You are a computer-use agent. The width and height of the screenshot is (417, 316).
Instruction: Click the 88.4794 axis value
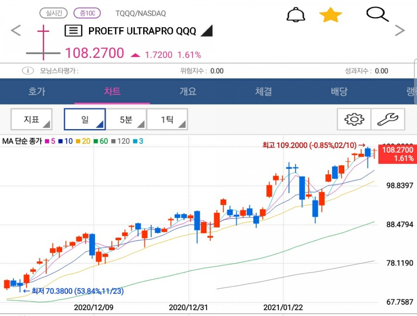(400, 224)
